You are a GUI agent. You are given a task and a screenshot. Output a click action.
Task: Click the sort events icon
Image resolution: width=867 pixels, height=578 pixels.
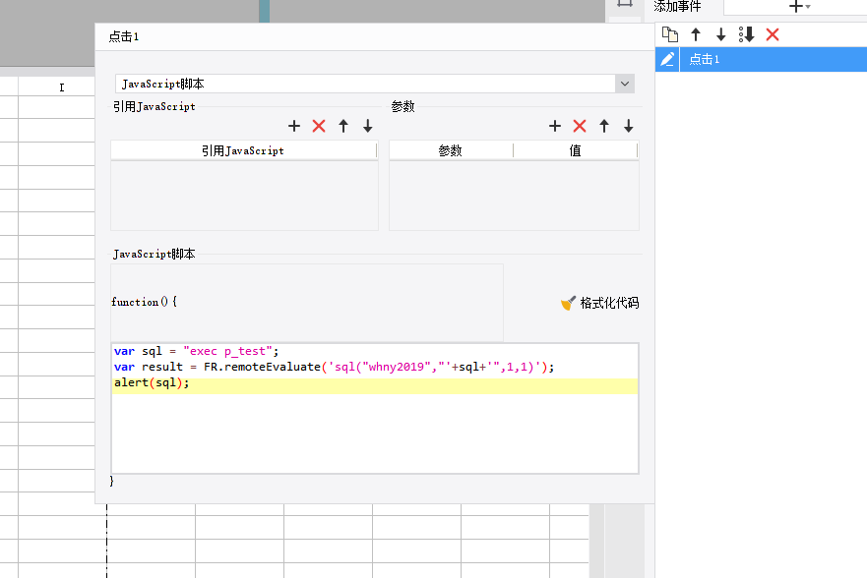coord(747,34)
